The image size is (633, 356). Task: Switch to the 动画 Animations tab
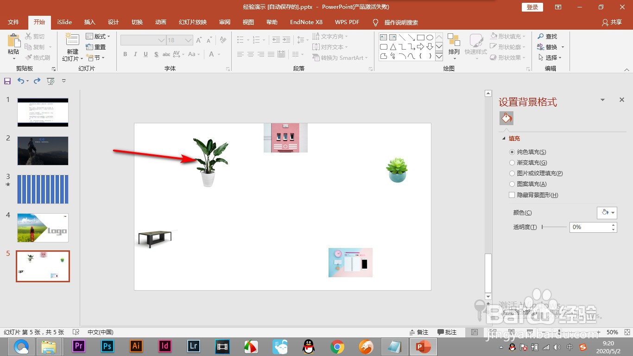161,22
